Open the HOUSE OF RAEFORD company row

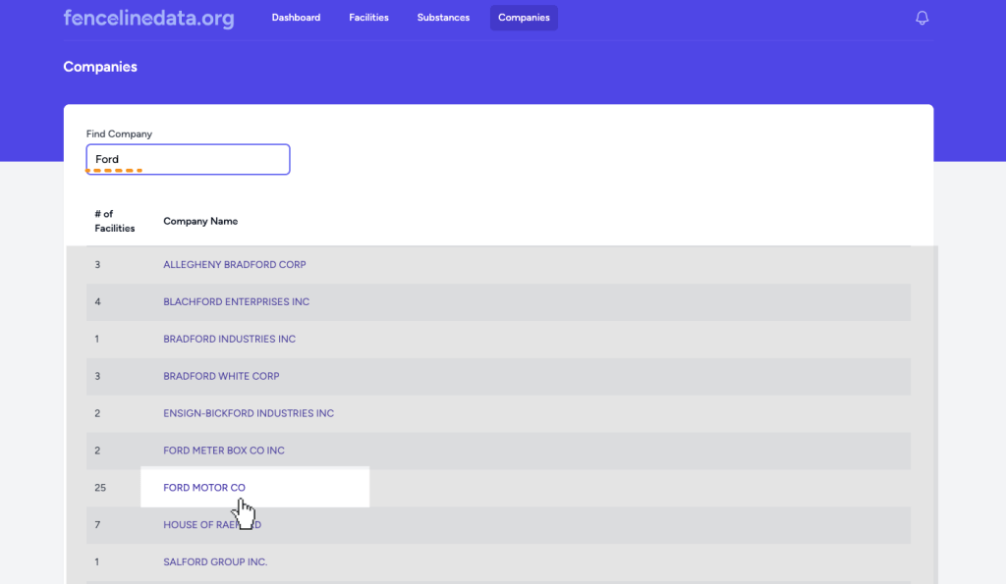pyautogui.click(x=211, y=525)
